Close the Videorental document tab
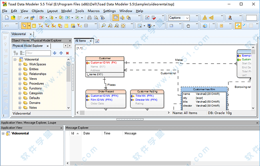 [x=31, y=34]
